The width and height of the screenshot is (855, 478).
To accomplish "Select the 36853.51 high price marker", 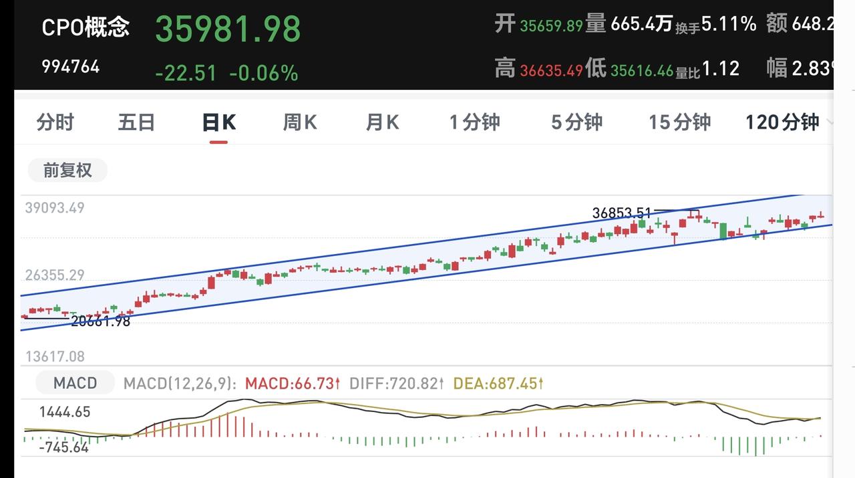I will (x=621, y=213).
